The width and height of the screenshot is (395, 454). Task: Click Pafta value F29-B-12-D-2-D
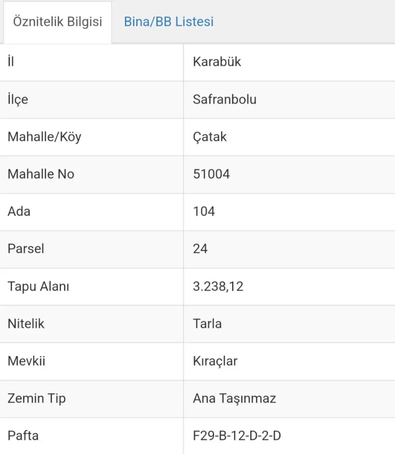point(237,436)
